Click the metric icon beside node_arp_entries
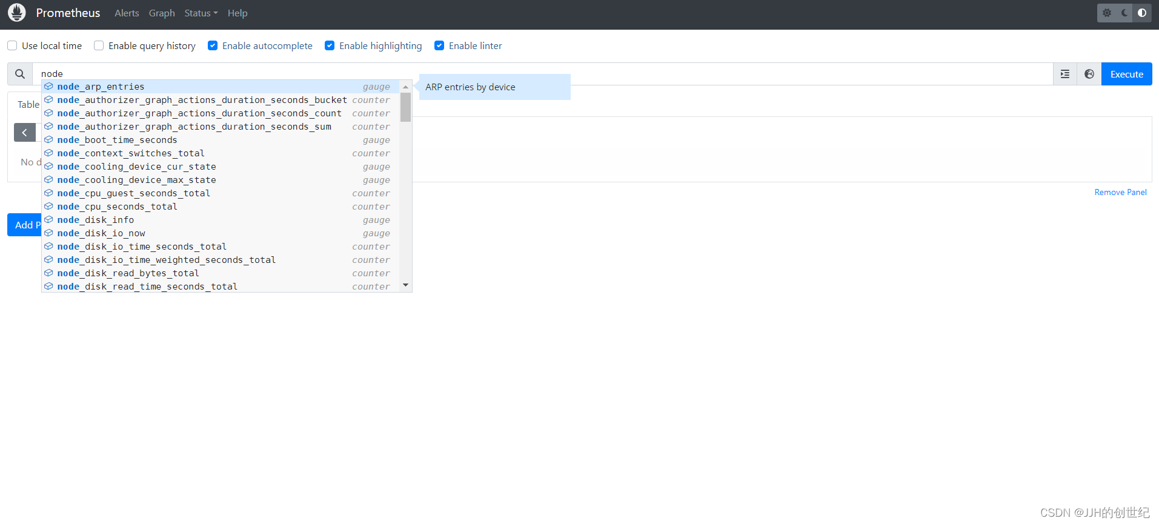Screen dimensions: 1159x524 click(48, 87)
